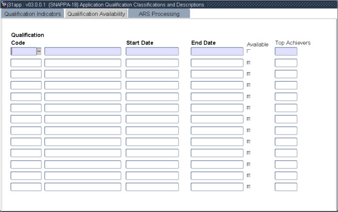Viewport: 338px width, 212px height.
Task: Click the application icon in the title bar
Action: click(x=4, y=4)
